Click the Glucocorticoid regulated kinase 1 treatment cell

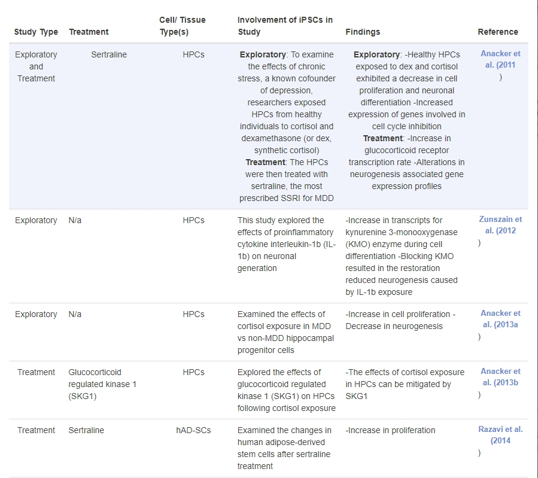pos(102,384)
